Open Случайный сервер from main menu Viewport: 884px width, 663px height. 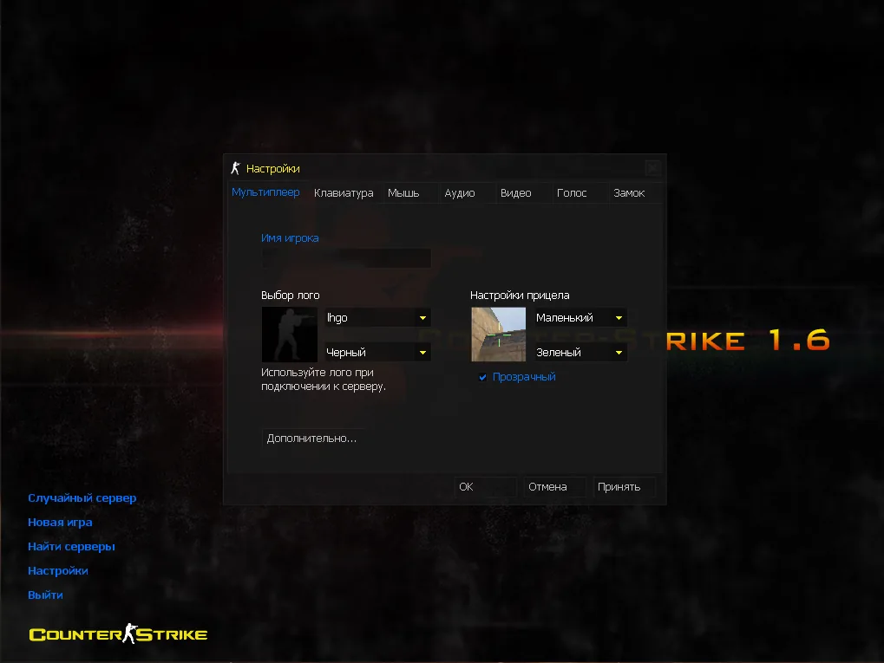pyautogui.click(x=82, y=498)
